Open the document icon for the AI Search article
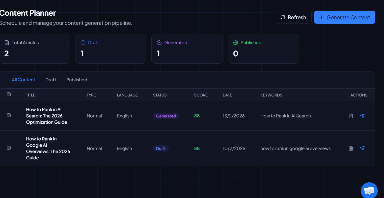The height and width of the screenshot is (198, 384). [351, 116]
